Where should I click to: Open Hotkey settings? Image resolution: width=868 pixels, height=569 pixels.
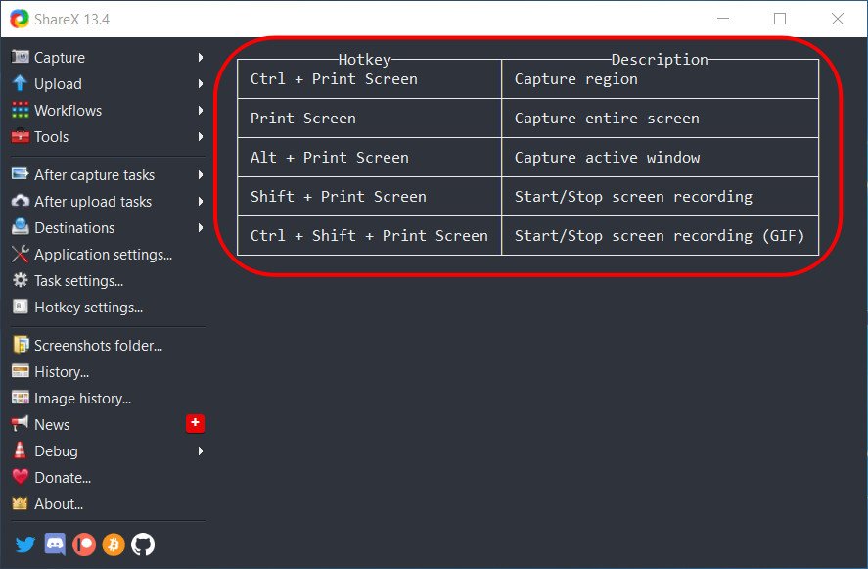click(x=88, y=308)
